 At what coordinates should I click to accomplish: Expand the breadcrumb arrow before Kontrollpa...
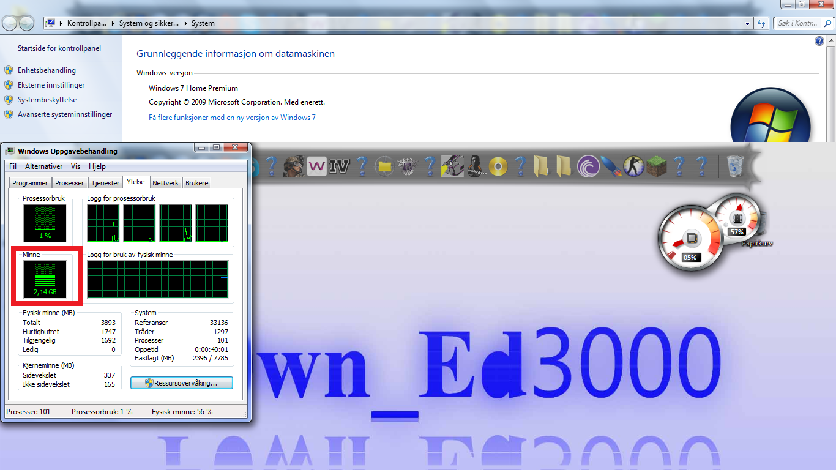click(61, 23)
